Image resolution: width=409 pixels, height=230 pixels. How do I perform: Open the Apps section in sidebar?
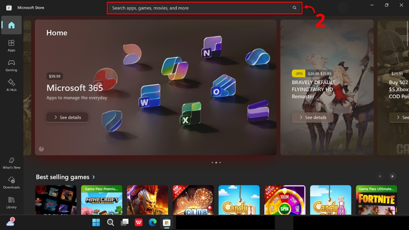pyautogui.click(x=12, y=45)
